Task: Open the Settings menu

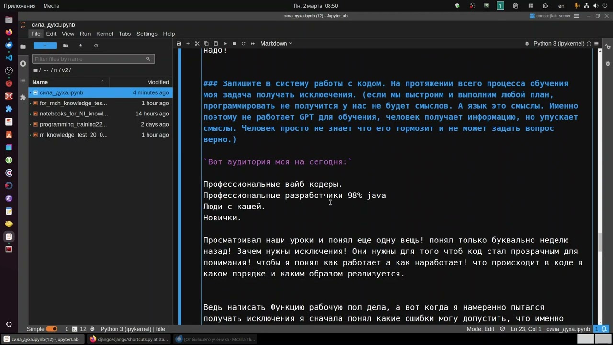Action: (x=147, y=34)
